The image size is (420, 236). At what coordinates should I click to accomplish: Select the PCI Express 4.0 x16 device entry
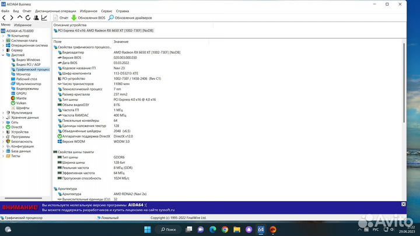104,30
